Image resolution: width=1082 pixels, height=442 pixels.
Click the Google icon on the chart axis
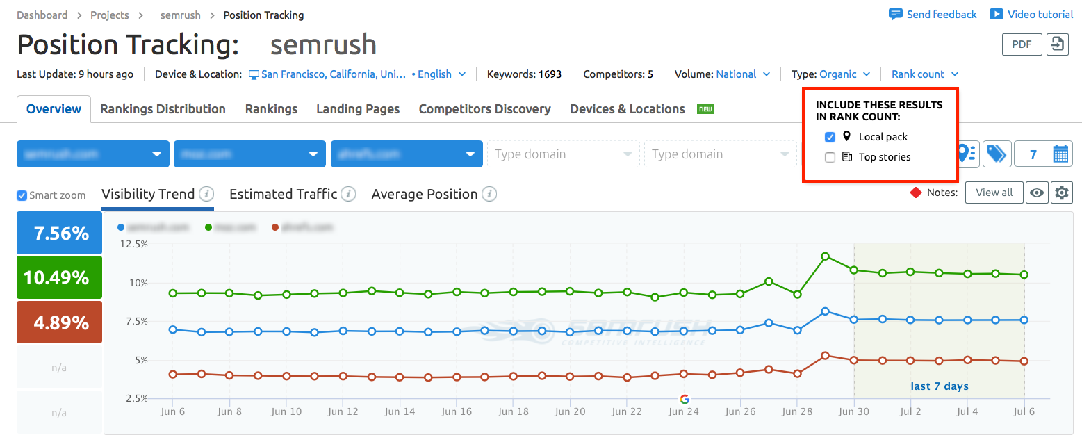coord(684,400)
